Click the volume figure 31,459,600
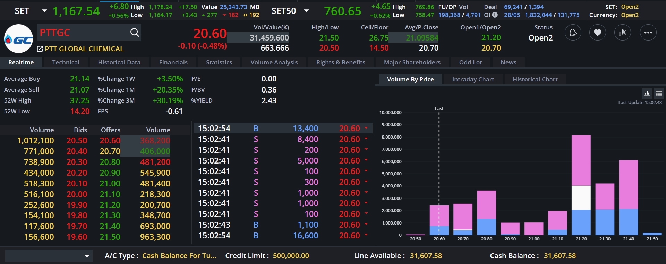666x264 pixels. point(270,38)
